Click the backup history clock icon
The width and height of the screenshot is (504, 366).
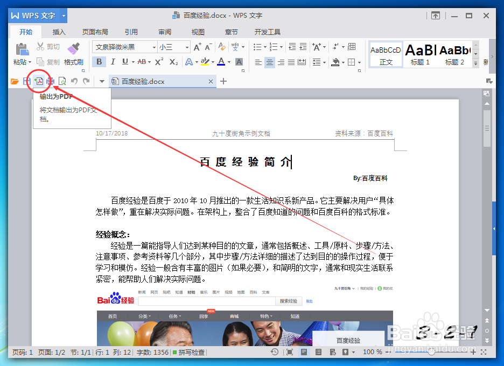click(275, 352)
